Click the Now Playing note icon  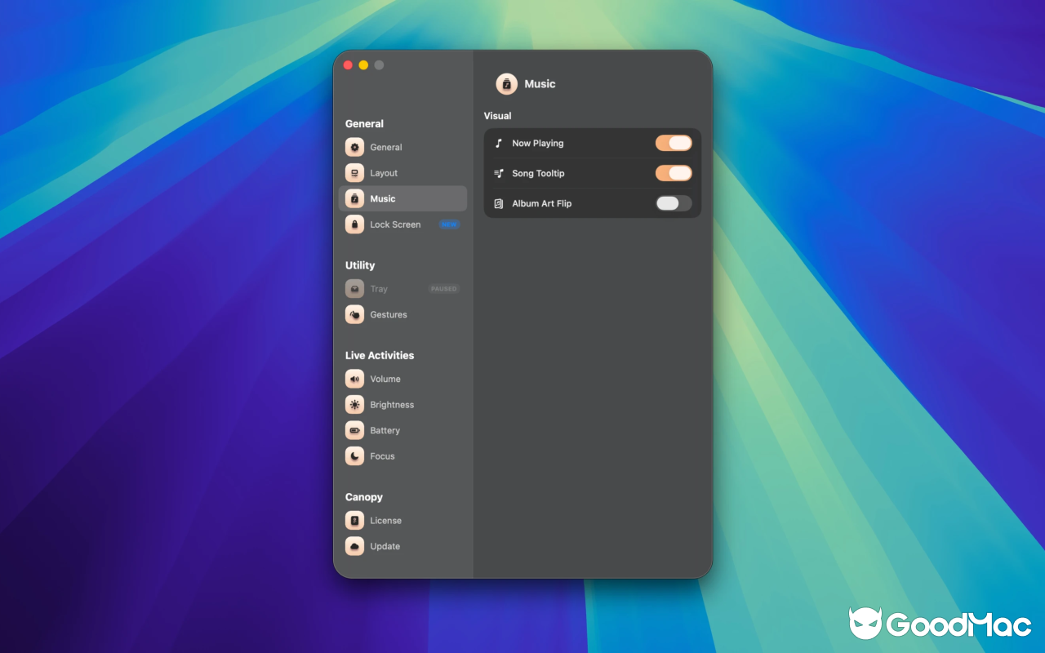pos(499,144)
